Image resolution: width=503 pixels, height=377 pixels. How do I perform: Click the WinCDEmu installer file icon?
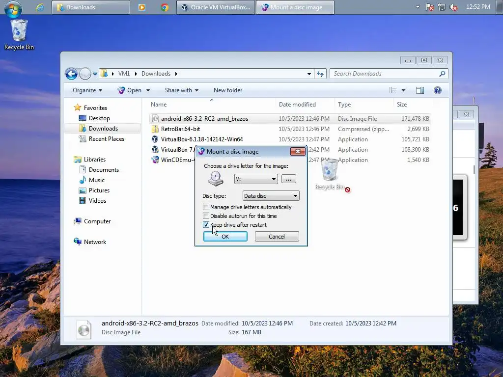[155, 160]
